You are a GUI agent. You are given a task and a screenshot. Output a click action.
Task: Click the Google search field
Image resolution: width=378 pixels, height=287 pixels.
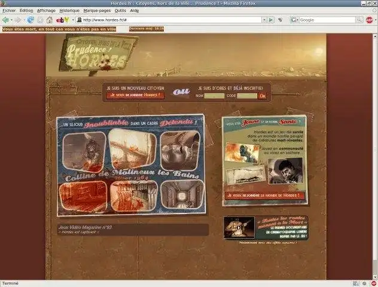pos(327,20)
